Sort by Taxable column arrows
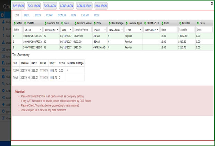The image size is (215, 146). tap(180, 23)
